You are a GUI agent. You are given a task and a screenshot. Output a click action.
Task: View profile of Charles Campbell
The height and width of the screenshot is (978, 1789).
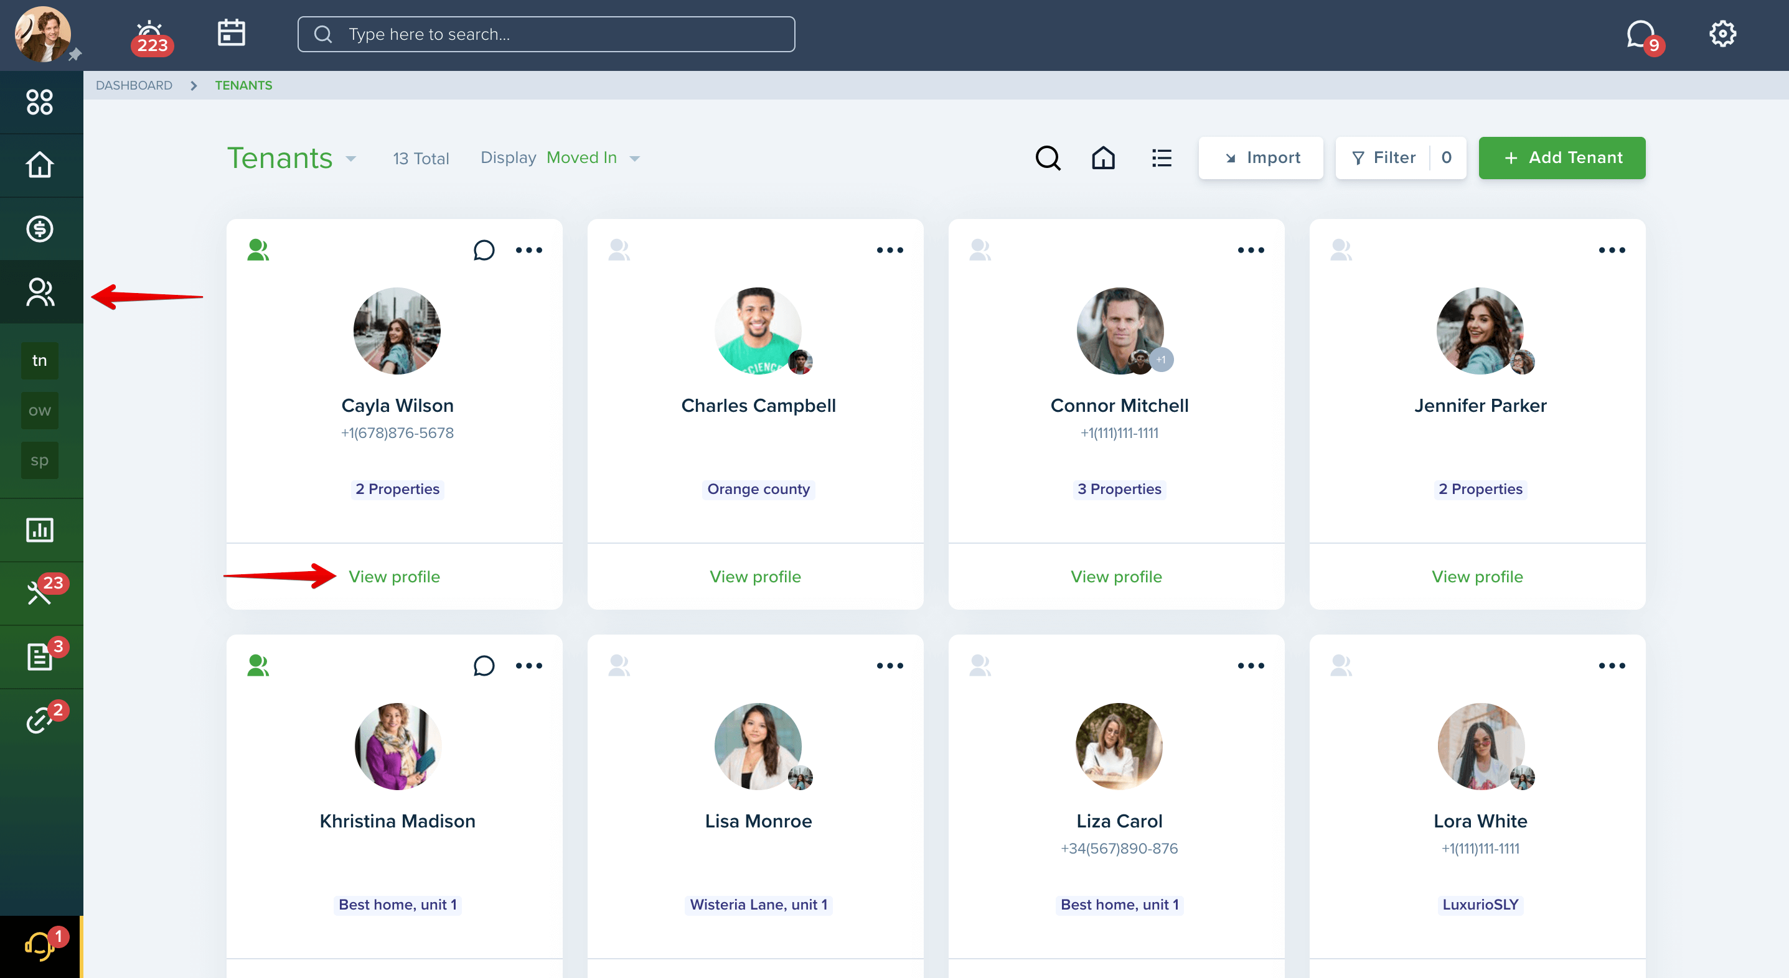click(x=755, y=577)
